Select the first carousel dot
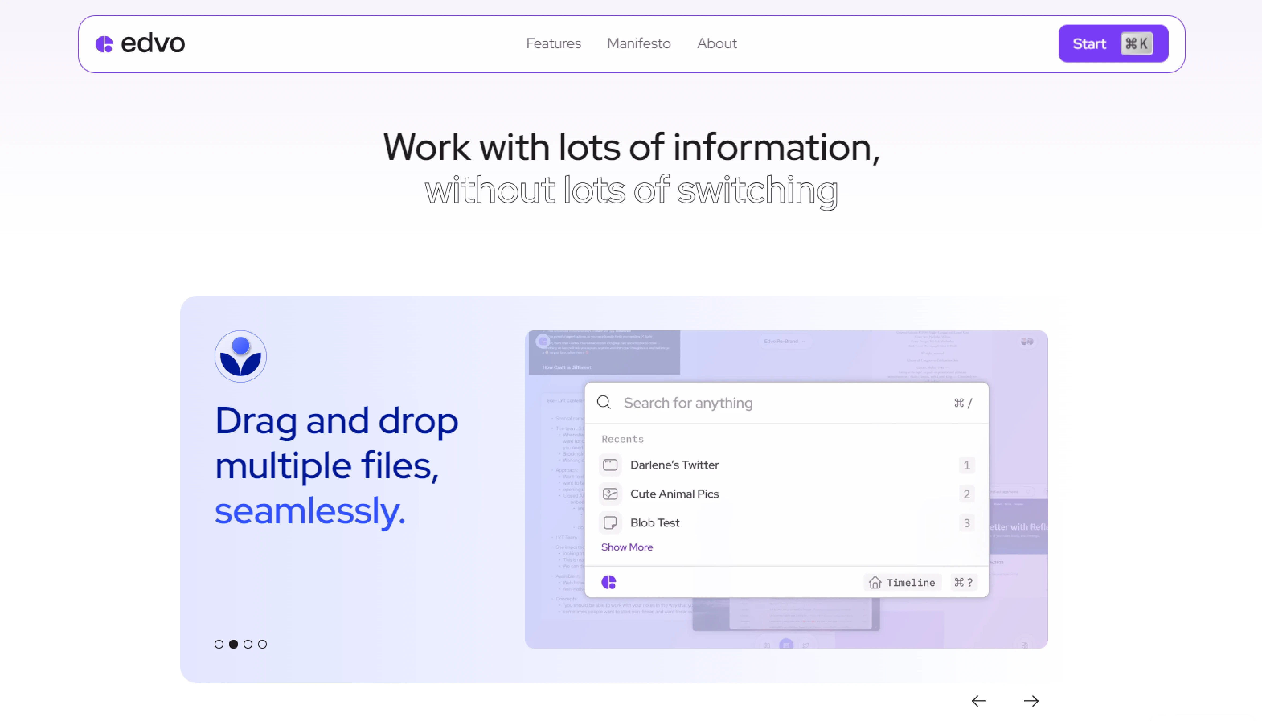Image resolution: width=1262 pixels, height=721 pixels. (219, 644)
